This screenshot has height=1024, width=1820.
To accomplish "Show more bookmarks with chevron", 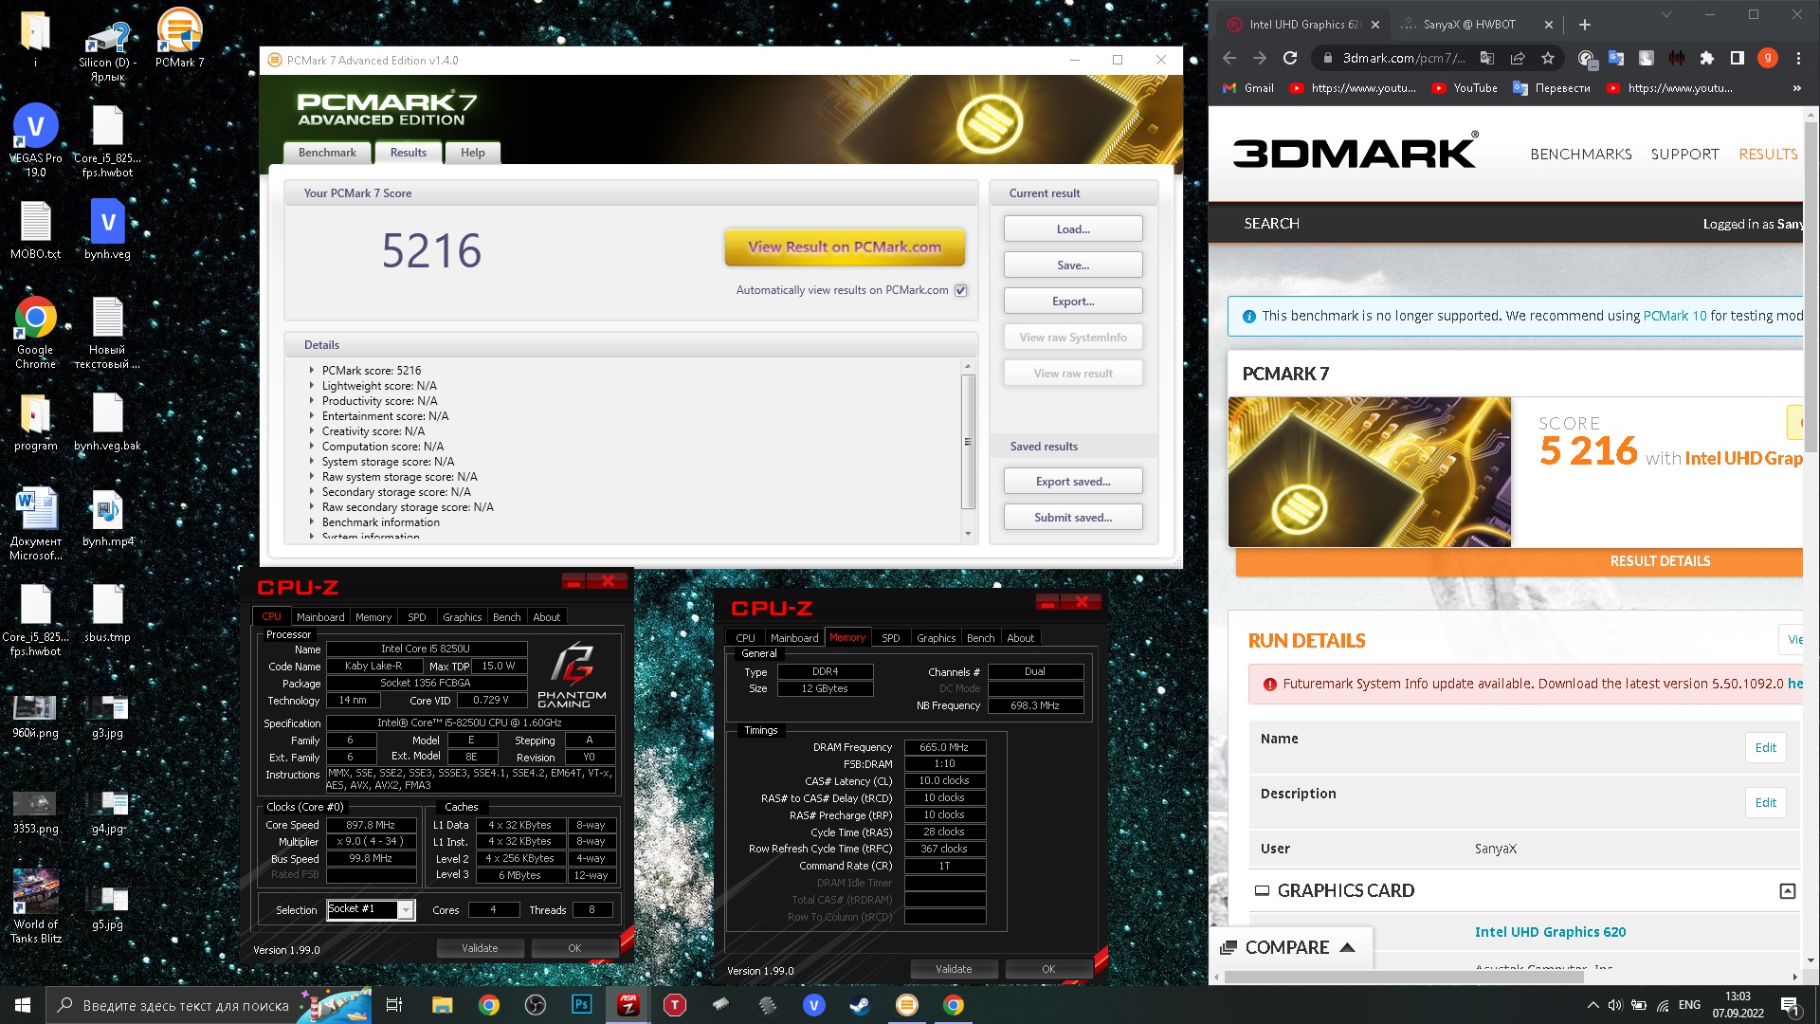I will (1796, 88).
